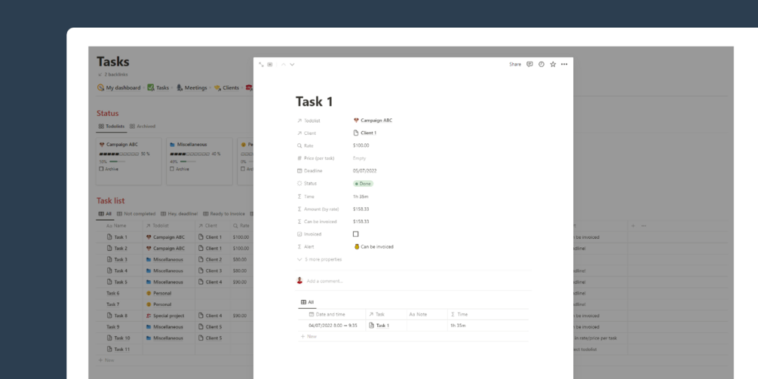
Task: Open My dashboard link in background page
Action: [x=119, y=87]
